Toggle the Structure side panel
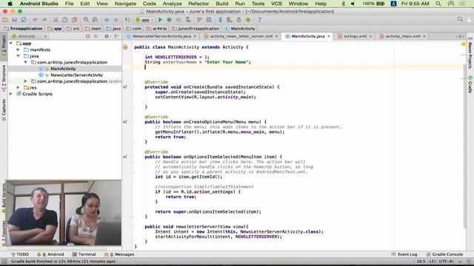 (4, 78)
